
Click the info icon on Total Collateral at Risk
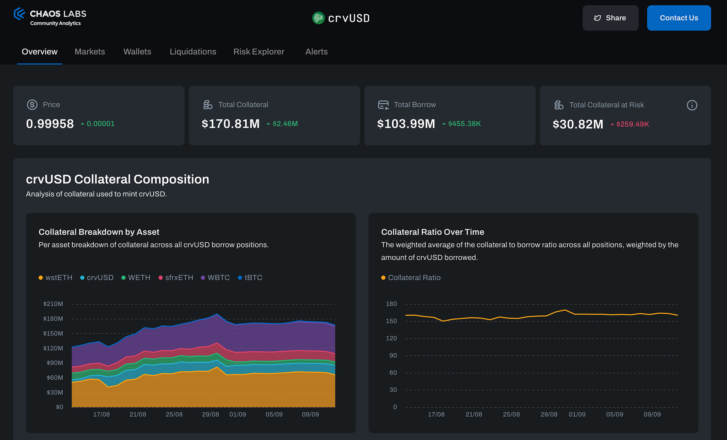(x=692, y=105)
